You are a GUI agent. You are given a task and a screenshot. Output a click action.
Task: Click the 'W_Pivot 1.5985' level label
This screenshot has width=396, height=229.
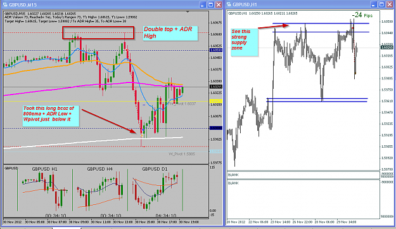[x=182, y=154]
